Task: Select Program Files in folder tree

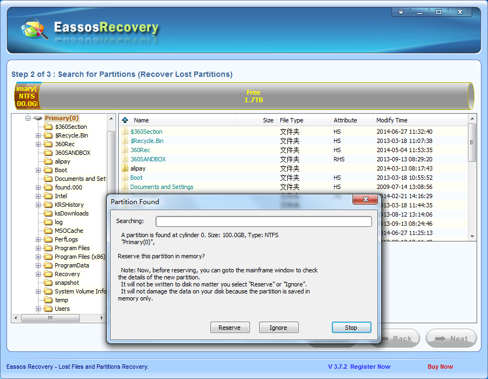Action: point(72,248)
